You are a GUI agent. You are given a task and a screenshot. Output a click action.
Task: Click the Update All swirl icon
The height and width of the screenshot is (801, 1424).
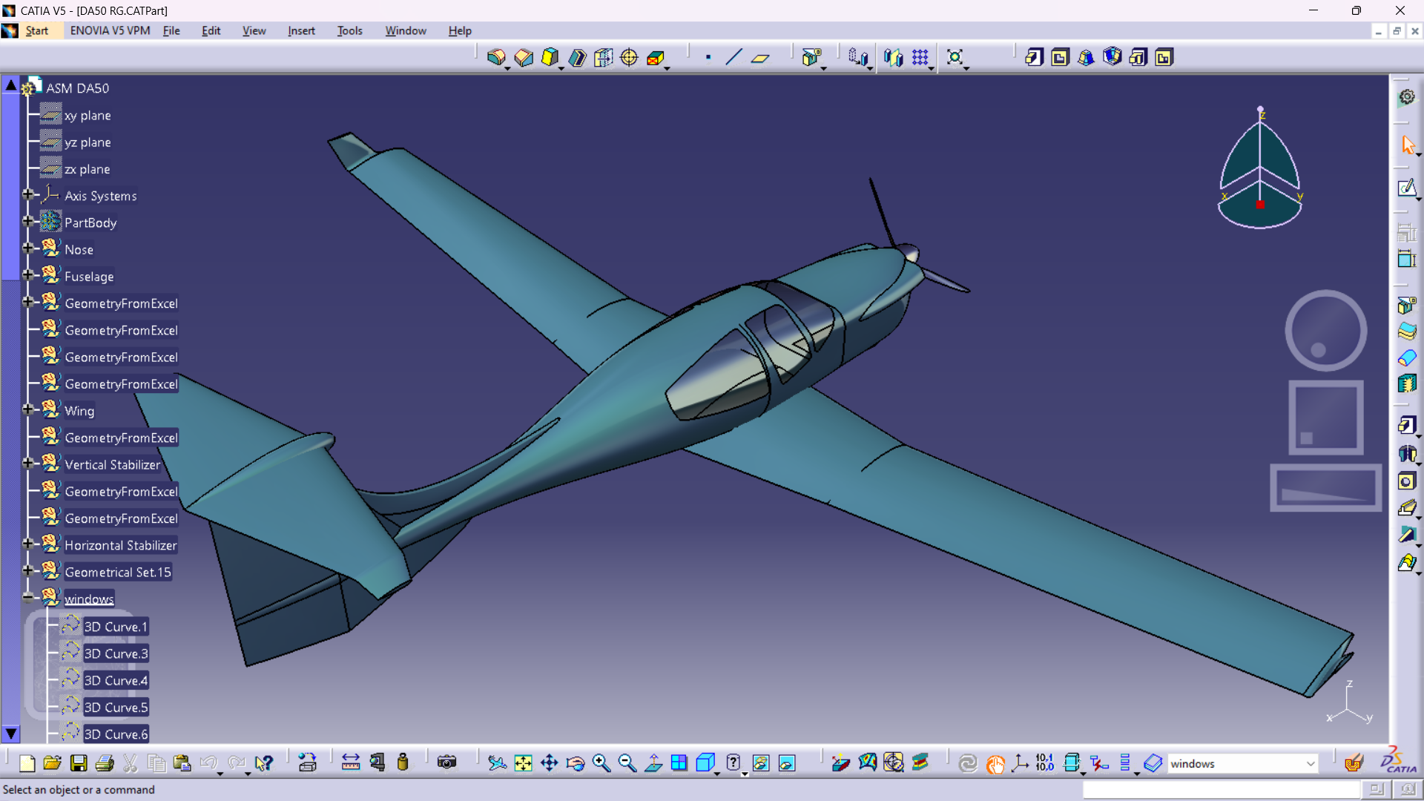click(967, 763)
